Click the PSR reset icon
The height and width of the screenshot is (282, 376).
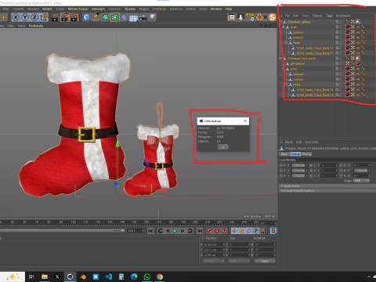click(x=250, y=17)
